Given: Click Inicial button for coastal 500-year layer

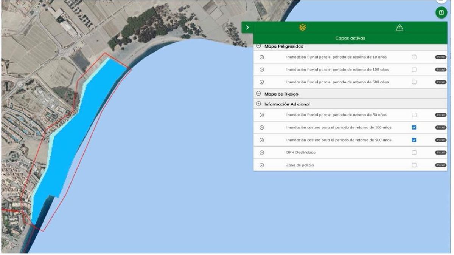Looking at the screenshot, I should 440,140.
